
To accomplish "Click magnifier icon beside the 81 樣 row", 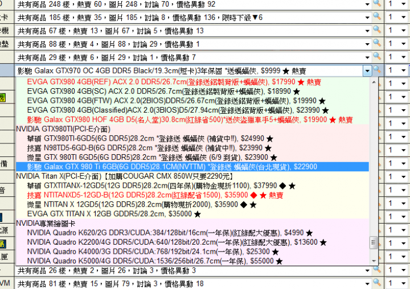I will tap(377, 283).
